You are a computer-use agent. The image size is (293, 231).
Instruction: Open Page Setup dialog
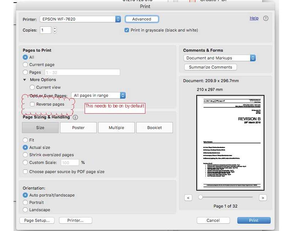point(37,220)
